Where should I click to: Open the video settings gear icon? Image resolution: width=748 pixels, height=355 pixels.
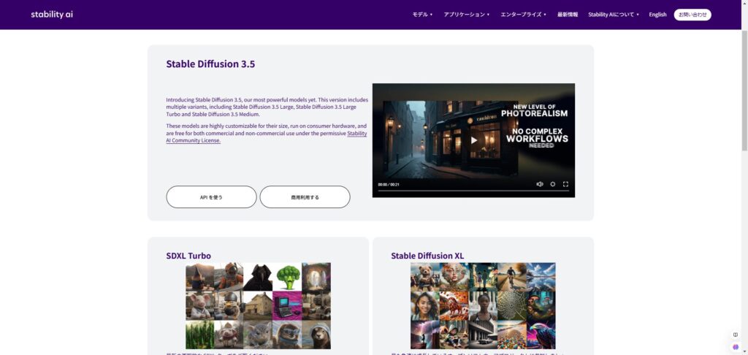553,184
